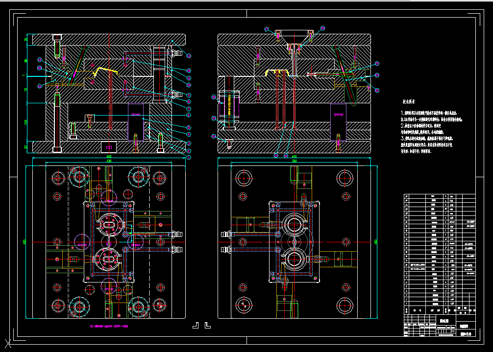
Task: Select yellow molded part in left section view
Action: pyautogui.click(x=106, y=71)
